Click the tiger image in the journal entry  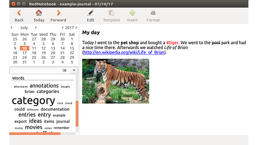(116, 81)
